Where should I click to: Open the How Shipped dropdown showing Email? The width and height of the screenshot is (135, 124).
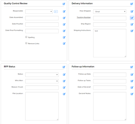[x=110, y=12]
